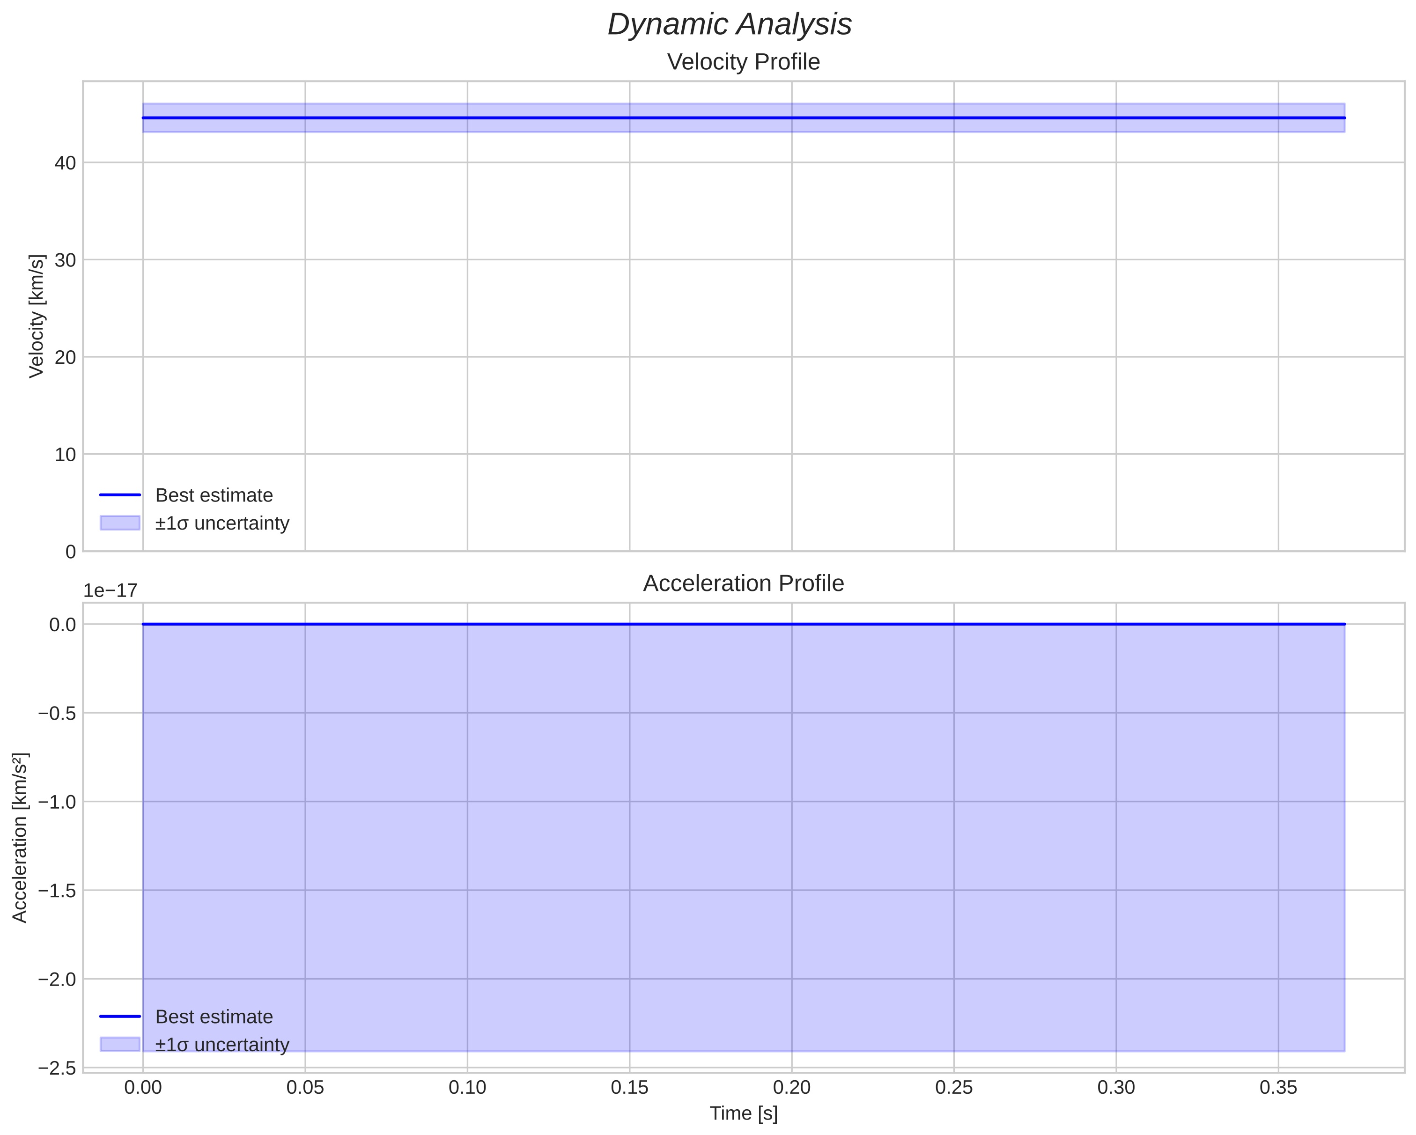Image resolution: width=1416 pixels, height=1135 pixels.
Task: Click the velocity legend 'Best estimate' text
Action: click(x=214, y=495)
